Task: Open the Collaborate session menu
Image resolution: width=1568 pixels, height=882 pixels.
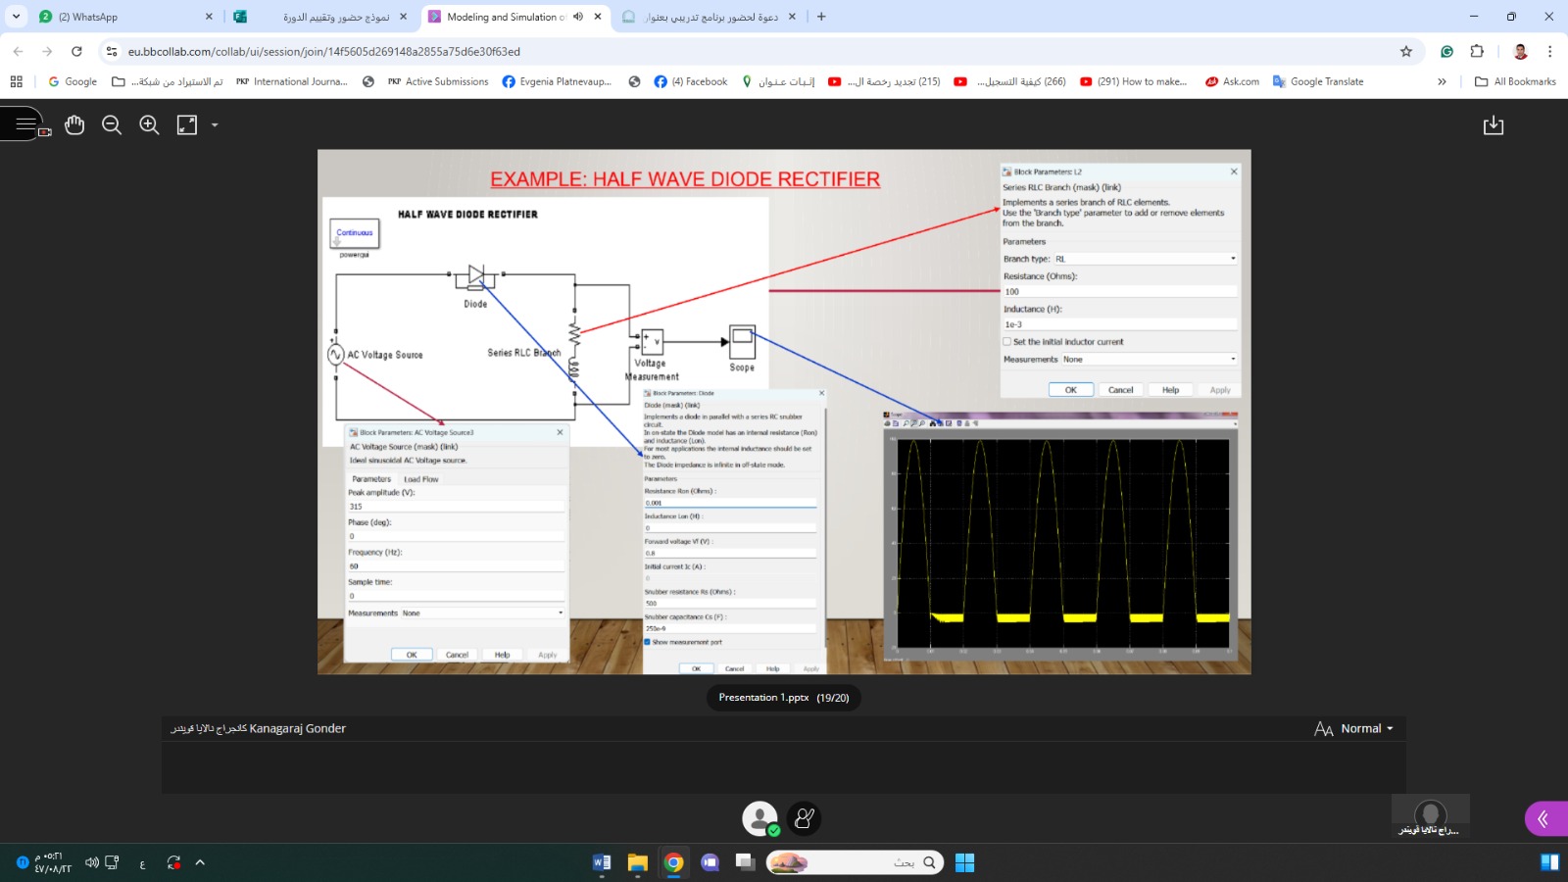Action: pos(25,124)
